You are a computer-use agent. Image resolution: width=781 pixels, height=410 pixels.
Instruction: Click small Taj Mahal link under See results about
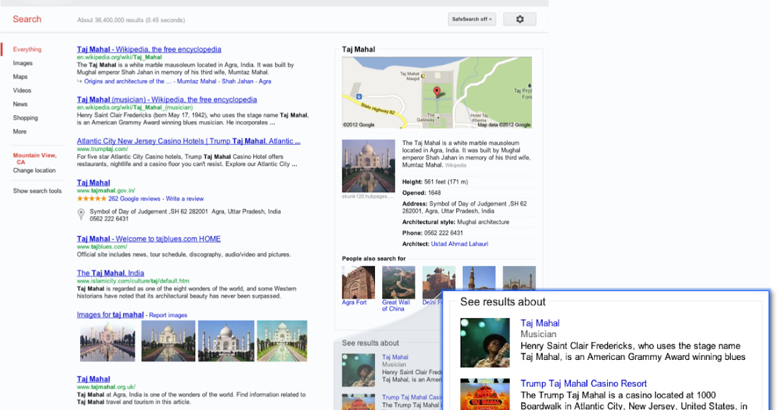coord(395,357)
